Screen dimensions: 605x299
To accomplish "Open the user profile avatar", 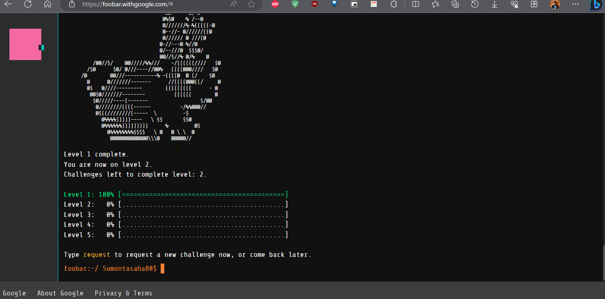I will (x=555, y=4).
